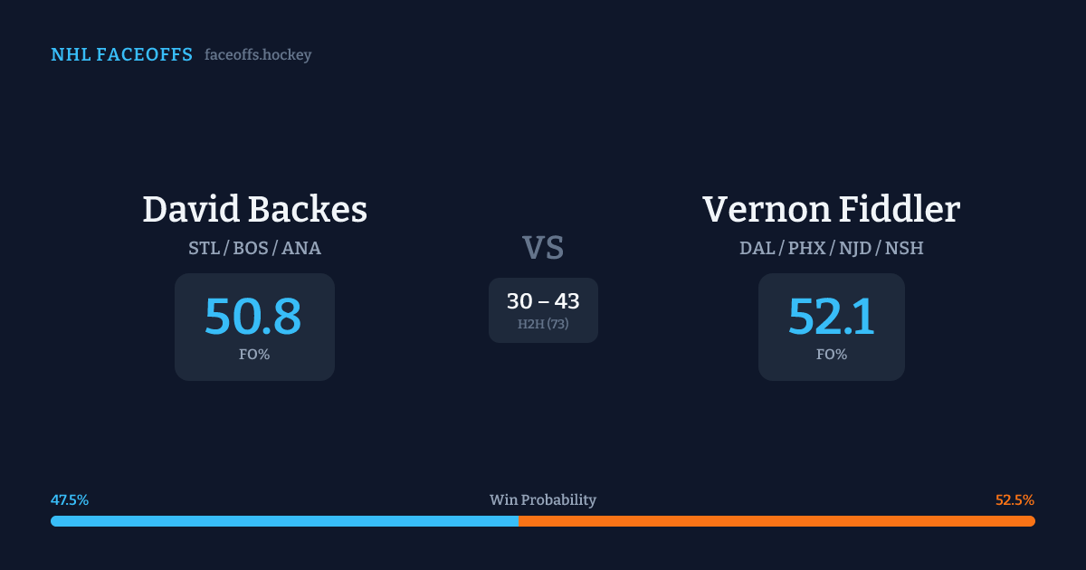Click the FO% label under 50.8
This screenshot has height=570, width=1086.
point(254,355)
